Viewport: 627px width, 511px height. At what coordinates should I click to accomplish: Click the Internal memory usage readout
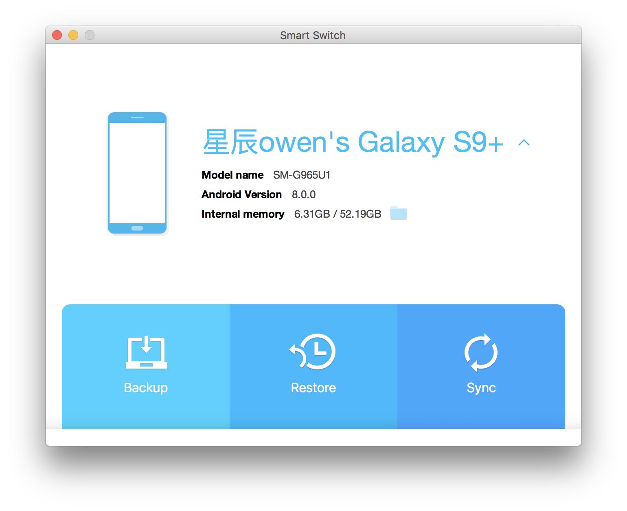338,214
